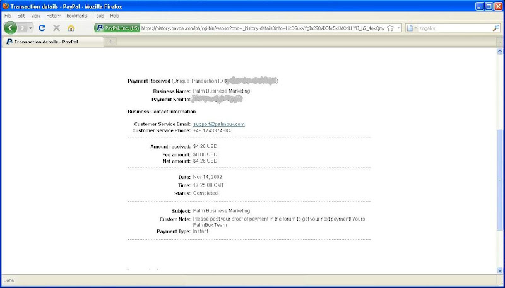Open the Bookmarks menu
Screen dimensions: 505x288
(x=76, y=16)
